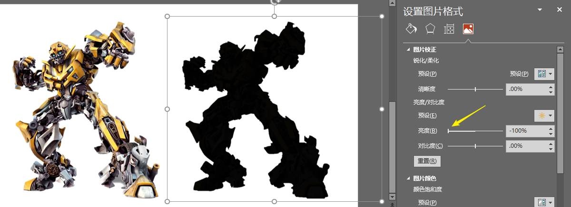Click the top-left selection handle

coord(167,16)
